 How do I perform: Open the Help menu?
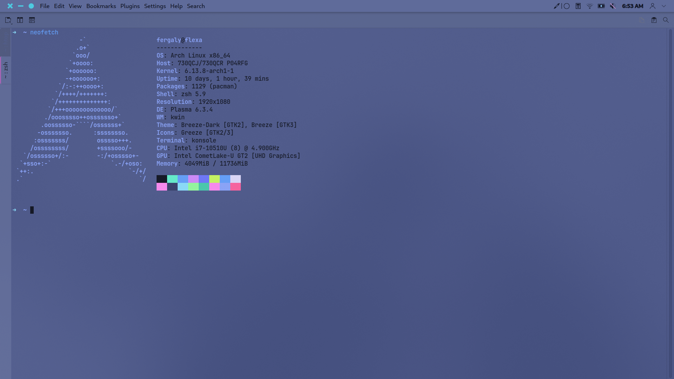pyautogui.click(x=176, y=6)
